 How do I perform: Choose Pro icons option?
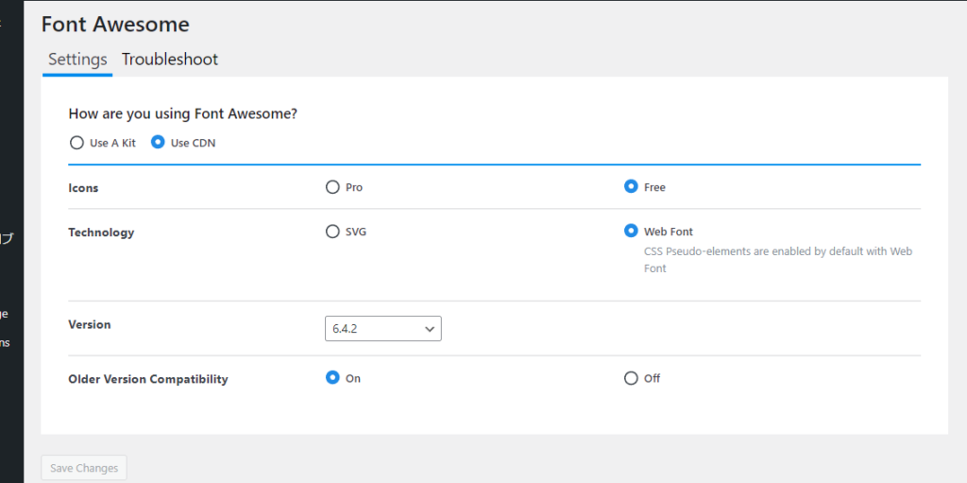pyautogui.click(x=332, y=186)
